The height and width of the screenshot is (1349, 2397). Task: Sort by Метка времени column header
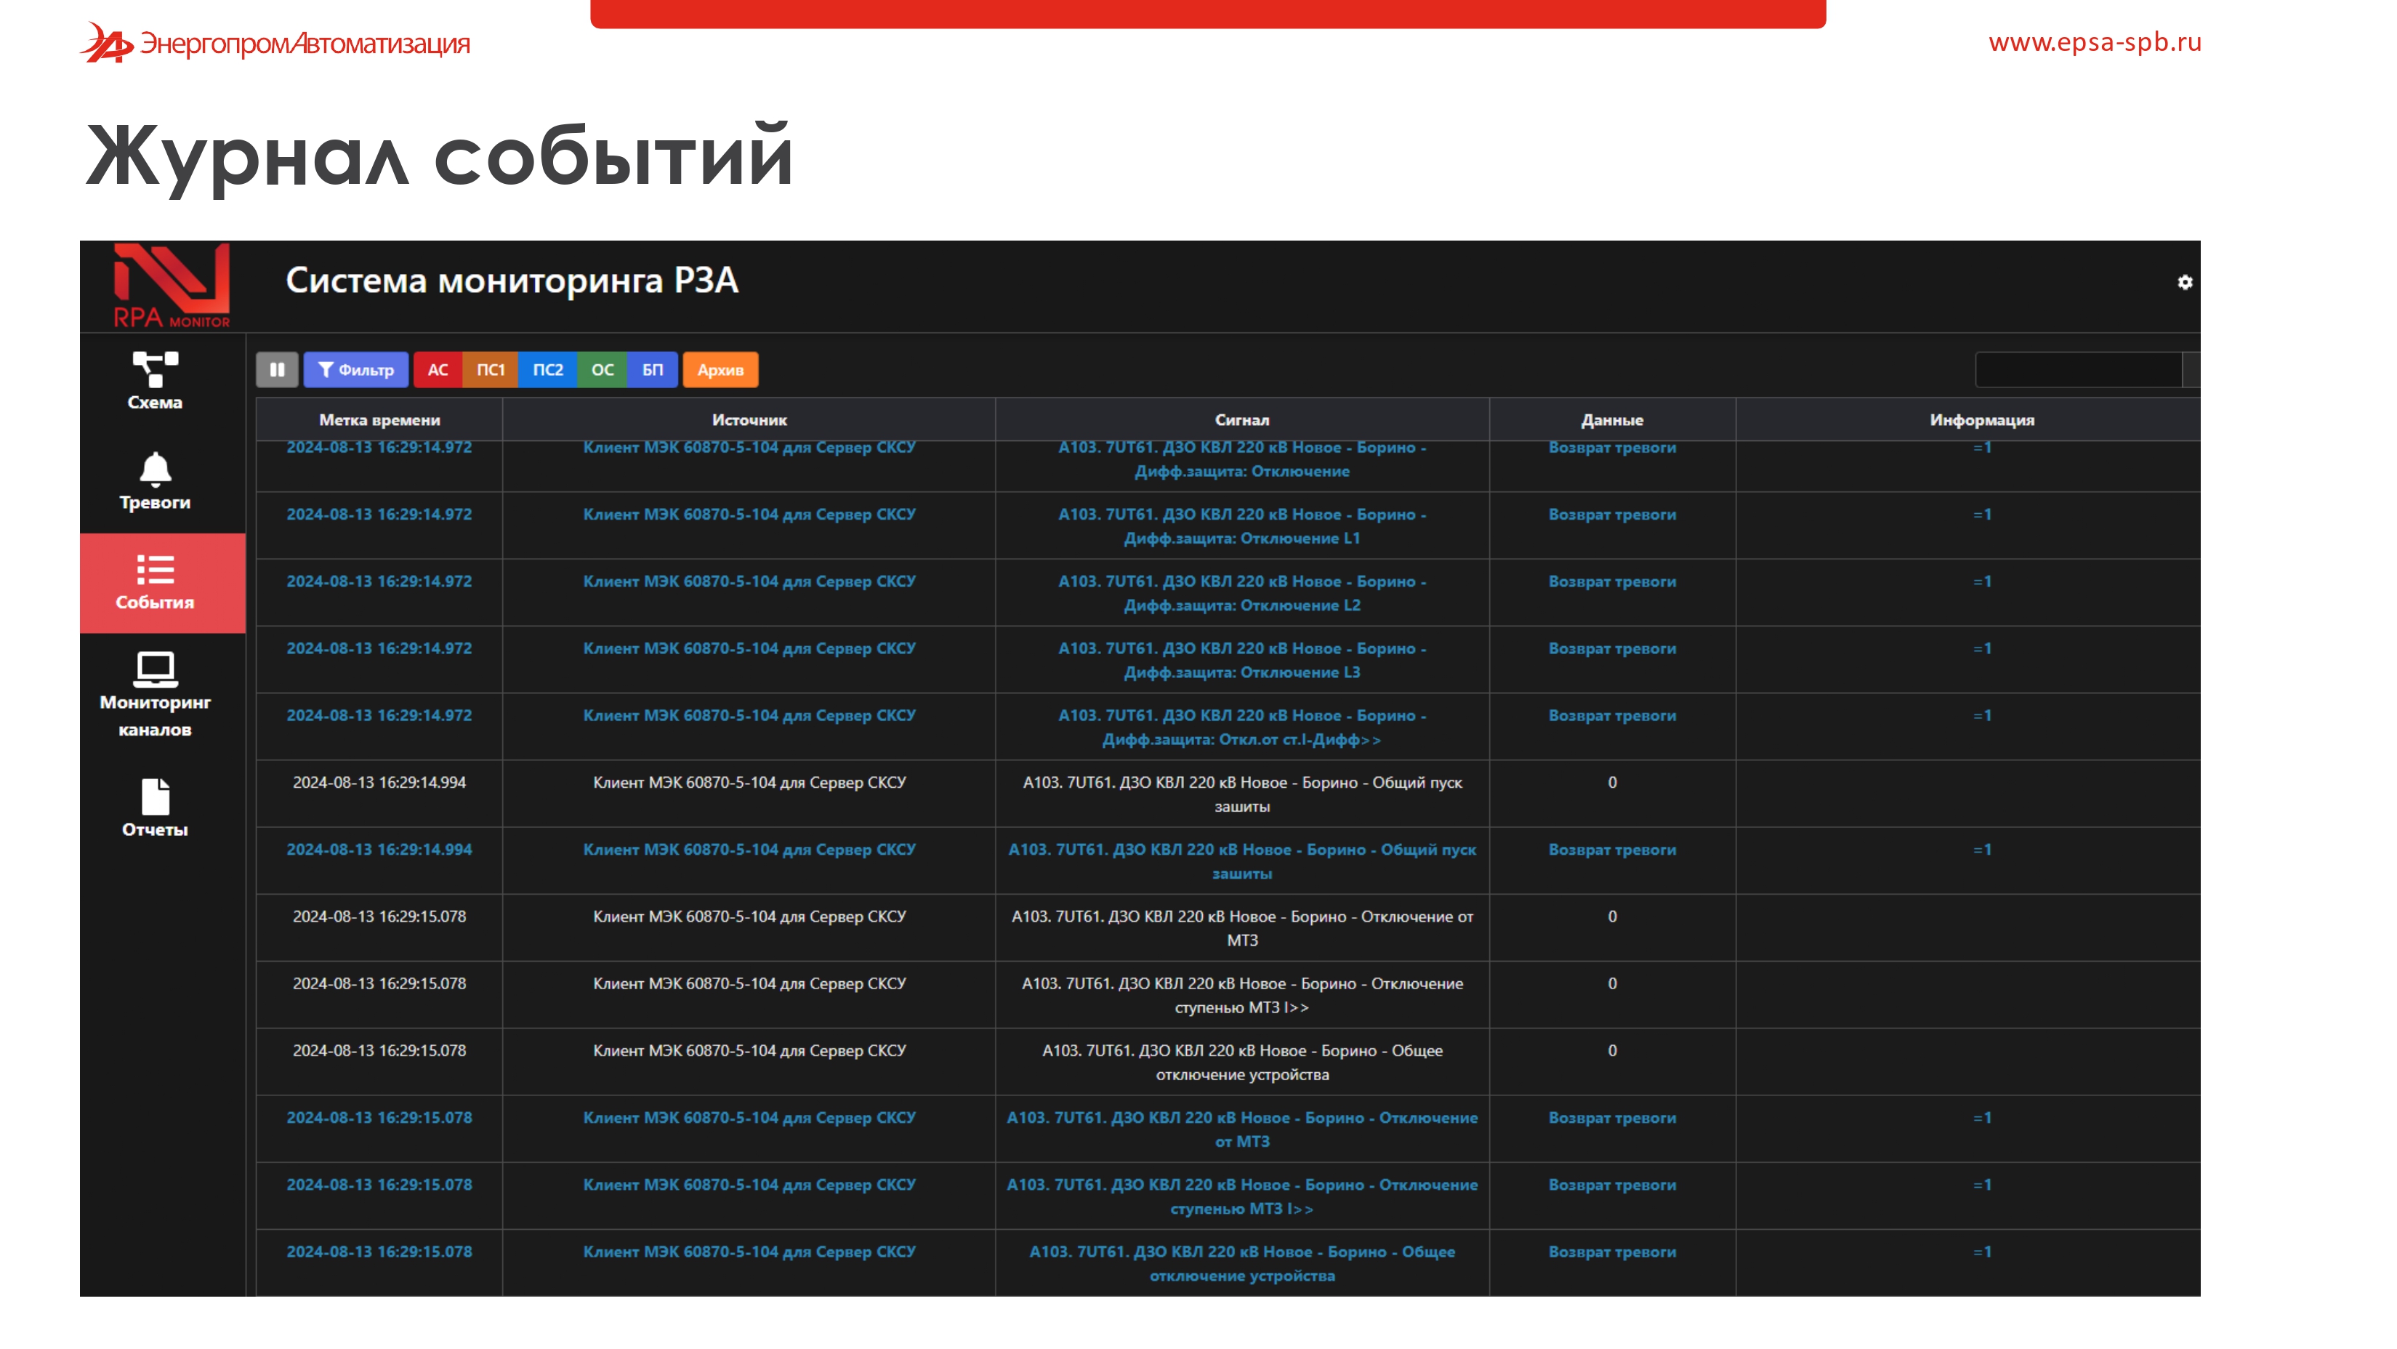[x=379, y=419]
